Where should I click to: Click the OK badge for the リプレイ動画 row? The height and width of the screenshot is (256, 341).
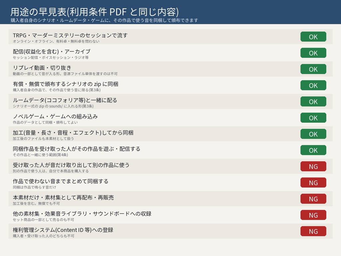click(x=313, y=69)
